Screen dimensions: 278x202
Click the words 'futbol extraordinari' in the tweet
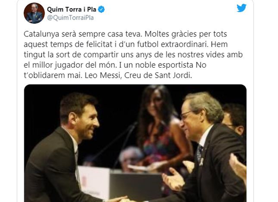[x=172, y=44]
